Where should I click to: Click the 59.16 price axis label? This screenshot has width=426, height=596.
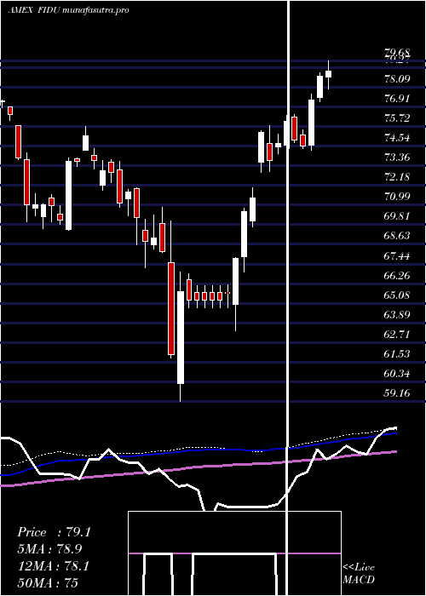(x=397, y=393)
